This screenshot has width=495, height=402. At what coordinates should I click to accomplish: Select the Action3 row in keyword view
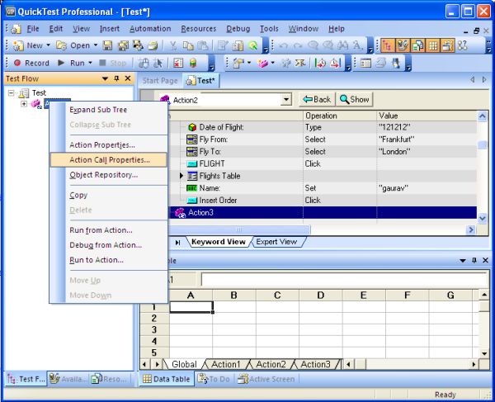tap(323, 212)
